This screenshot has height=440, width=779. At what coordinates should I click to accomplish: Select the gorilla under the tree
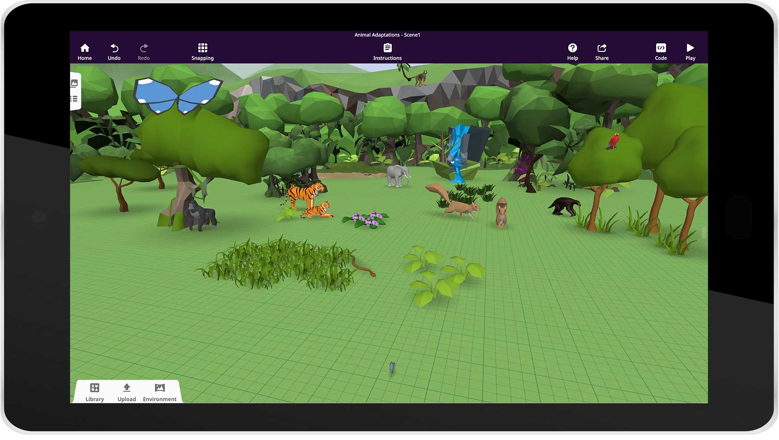click(x=200, y=216)
